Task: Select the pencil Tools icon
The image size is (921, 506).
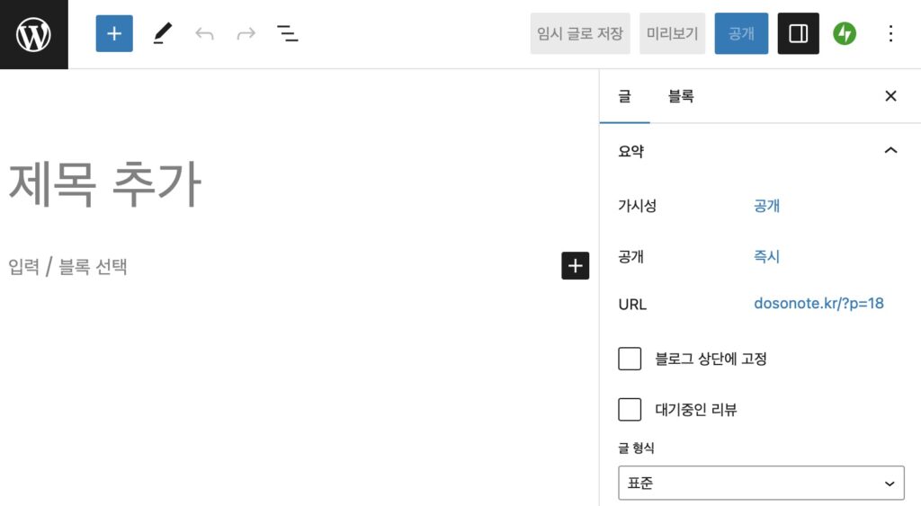Action: [x=162, y=34]
